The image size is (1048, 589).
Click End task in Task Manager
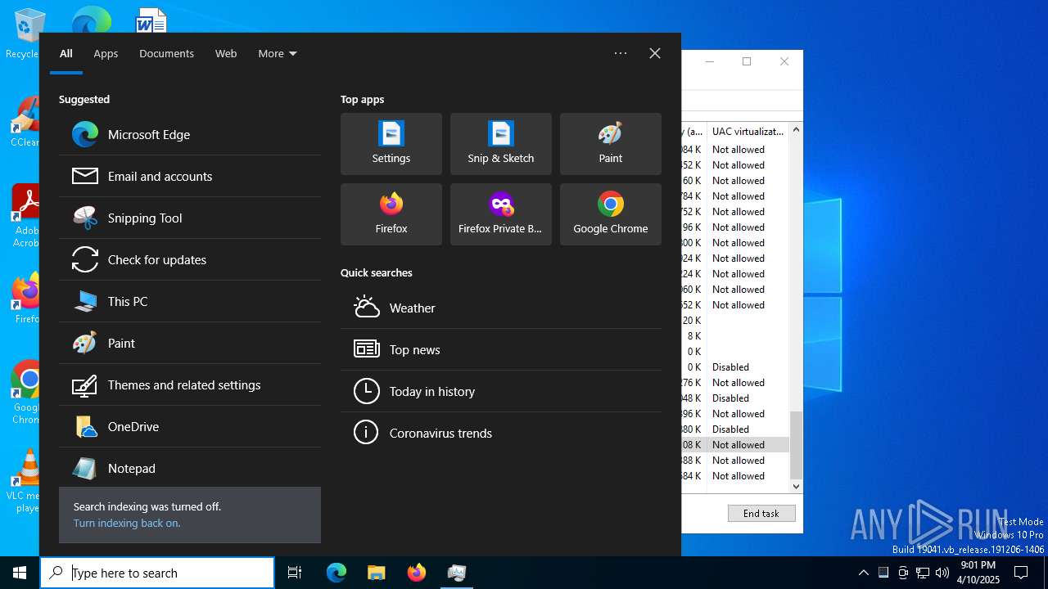[x=761, y=514]
